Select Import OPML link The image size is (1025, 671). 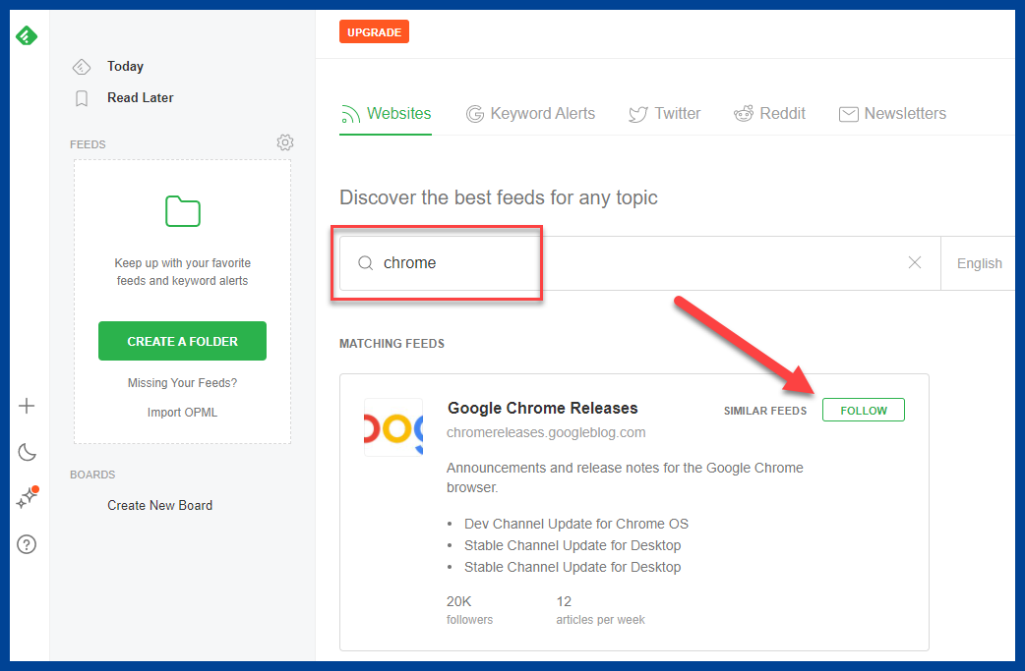[x=182, y=413]
